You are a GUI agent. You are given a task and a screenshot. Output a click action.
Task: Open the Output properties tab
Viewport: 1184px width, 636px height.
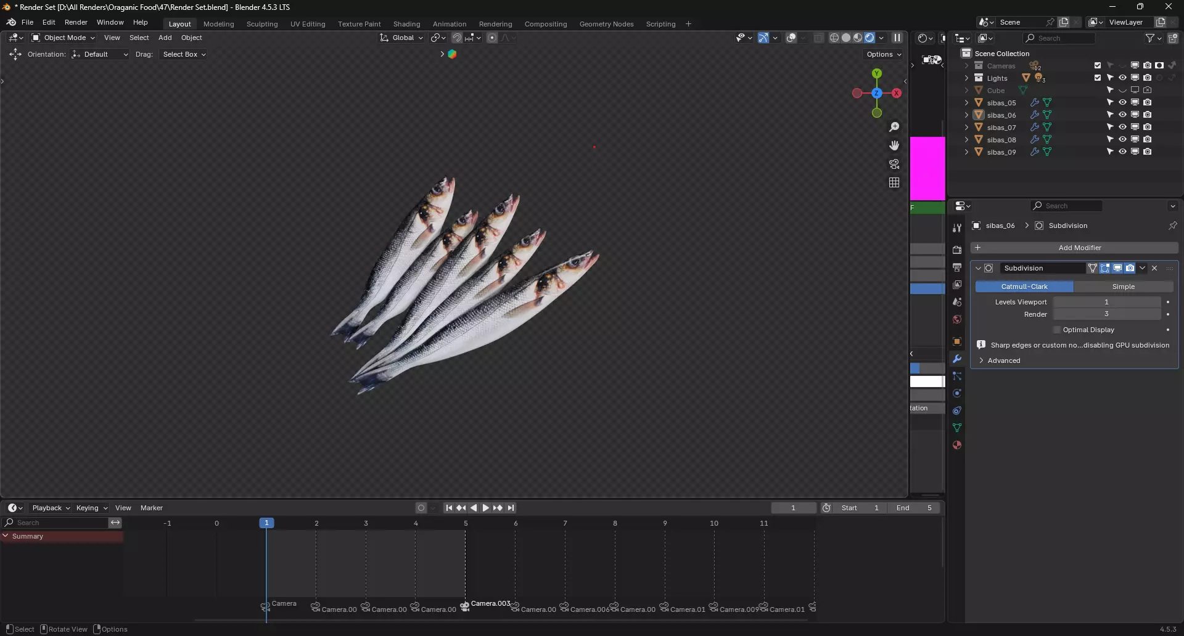(x=957, y=267)
